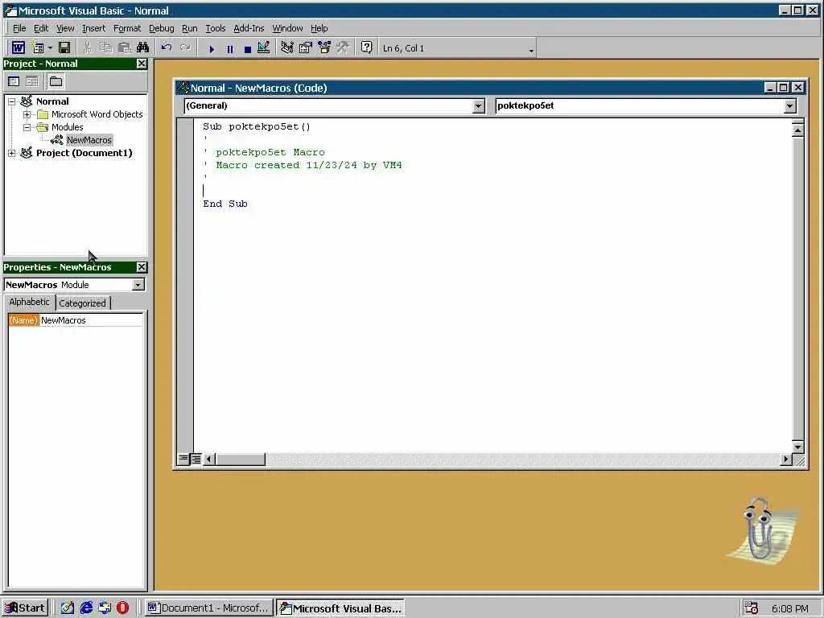Click the Cut scissors icon
The image size is (824, 618).
pos(87,47)
